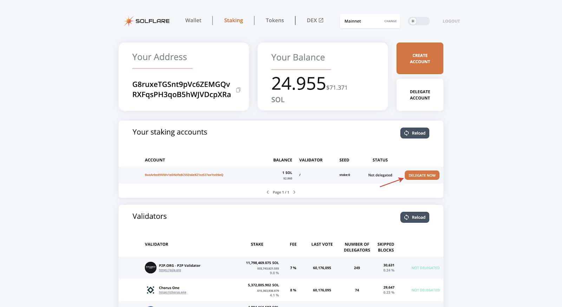Click the $71.371 balance value

click(337, 88)
